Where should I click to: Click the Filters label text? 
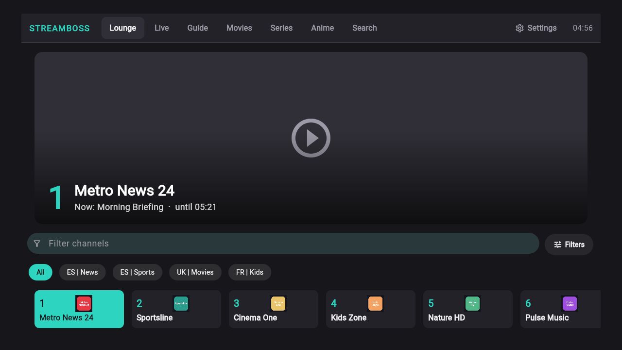click(x=575, y=245)
